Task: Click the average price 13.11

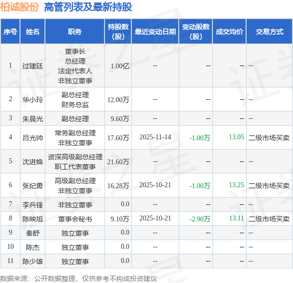Action: [x=236, y=218]
